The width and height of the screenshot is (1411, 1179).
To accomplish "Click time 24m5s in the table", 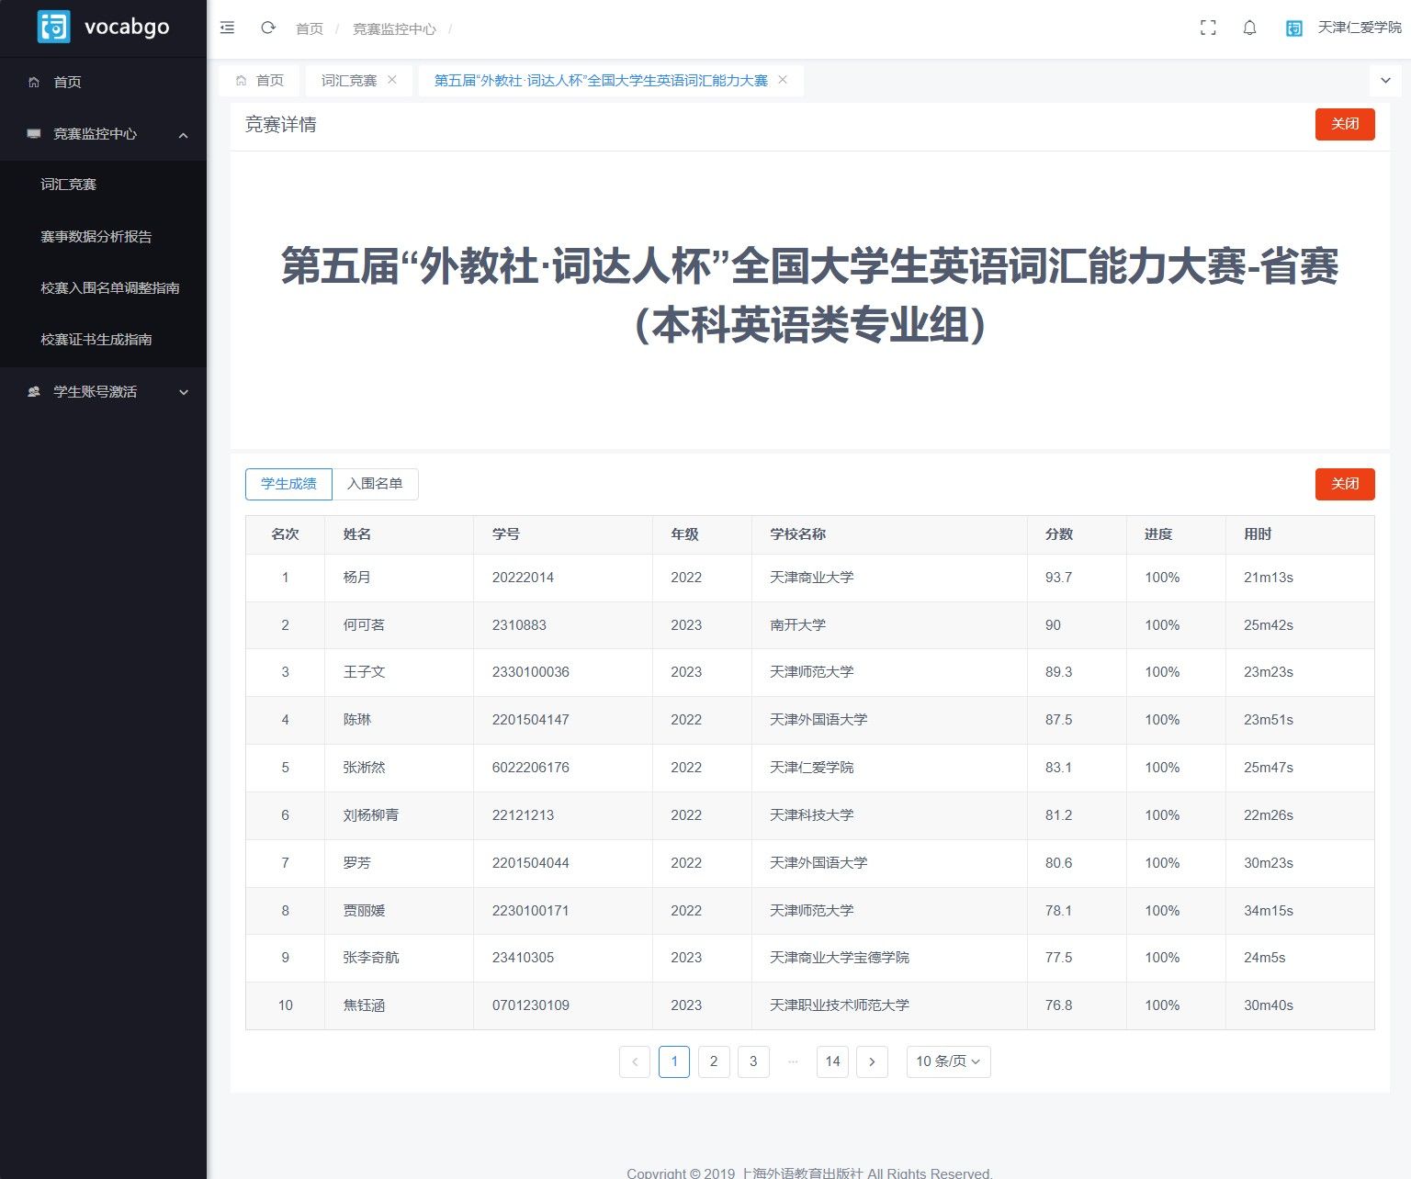I will pos(1265,958).
